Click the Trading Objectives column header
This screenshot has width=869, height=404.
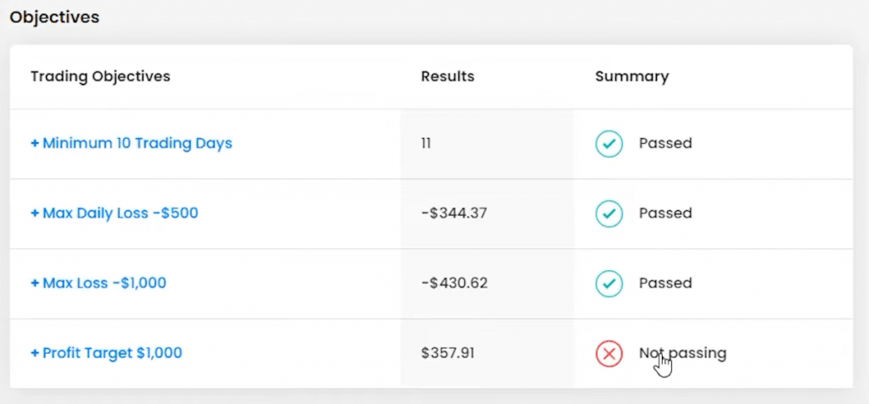(x=100, y=76)
